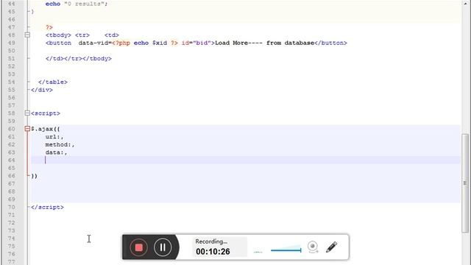The image size is (471, 265).
Task: Click the '$.ajax({' code text
Action: pos(46,129)
